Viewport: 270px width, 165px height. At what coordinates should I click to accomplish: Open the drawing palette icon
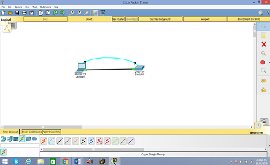click(x=95, y=13)
